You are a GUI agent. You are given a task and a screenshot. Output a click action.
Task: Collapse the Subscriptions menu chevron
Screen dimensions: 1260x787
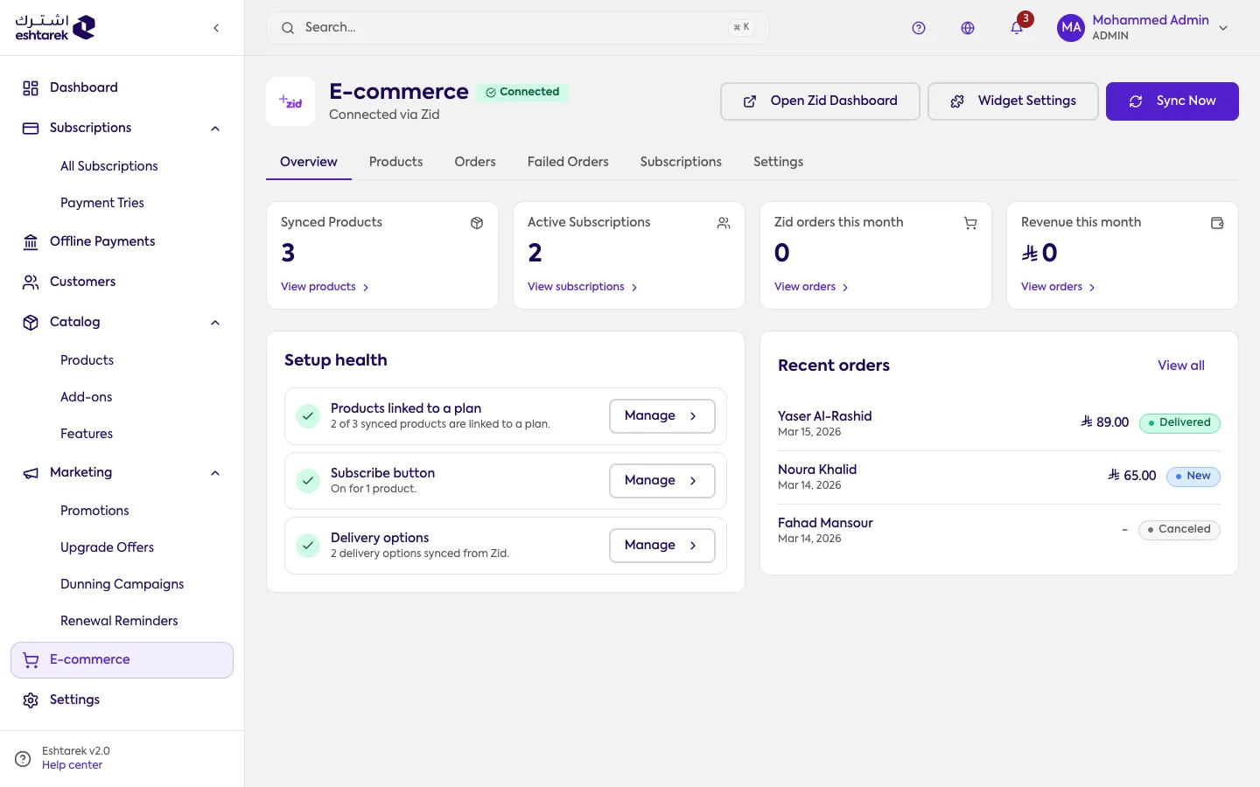215,129
